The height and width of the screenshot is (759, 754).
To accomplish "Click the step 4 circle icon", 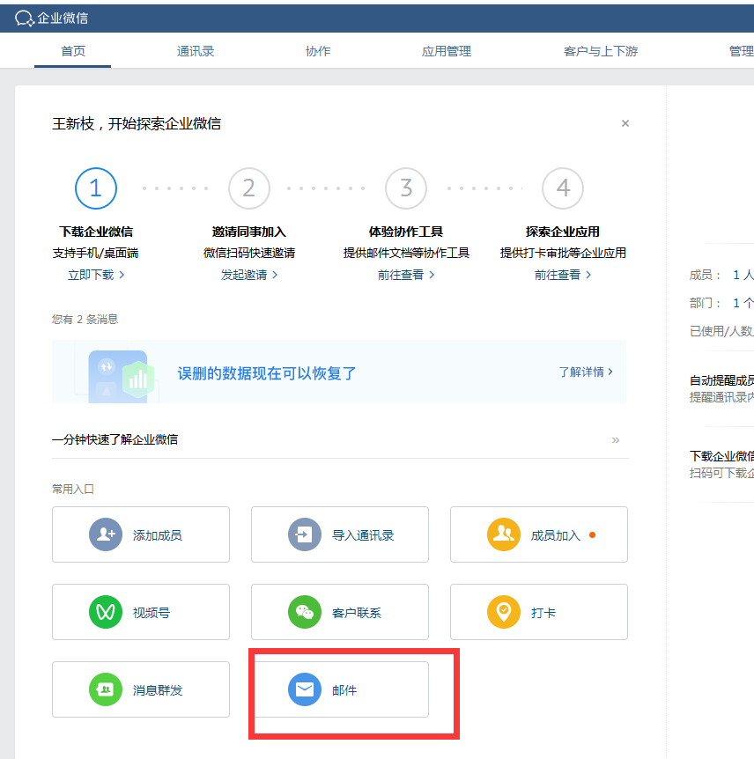I will [563, 188].
